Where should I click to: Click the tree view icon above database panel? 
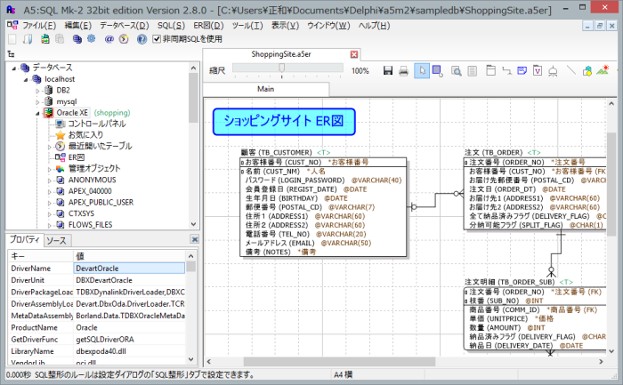click(11, 54)
